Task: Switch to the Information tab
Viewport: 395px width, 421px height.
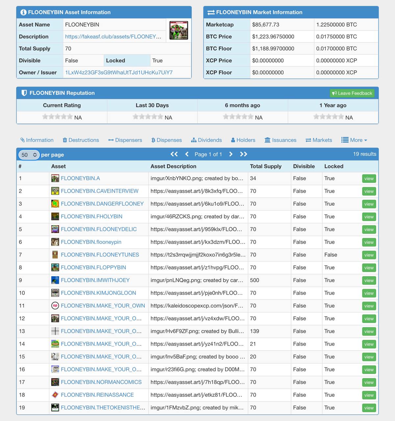Action: (37, 140)
